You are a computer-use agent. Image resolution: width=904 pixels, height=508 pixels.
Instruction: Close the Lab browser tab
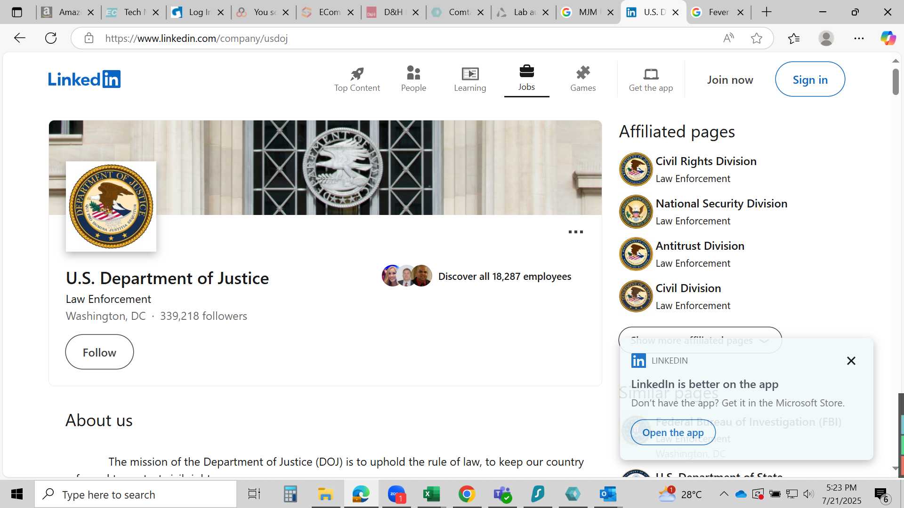[546, 12]
